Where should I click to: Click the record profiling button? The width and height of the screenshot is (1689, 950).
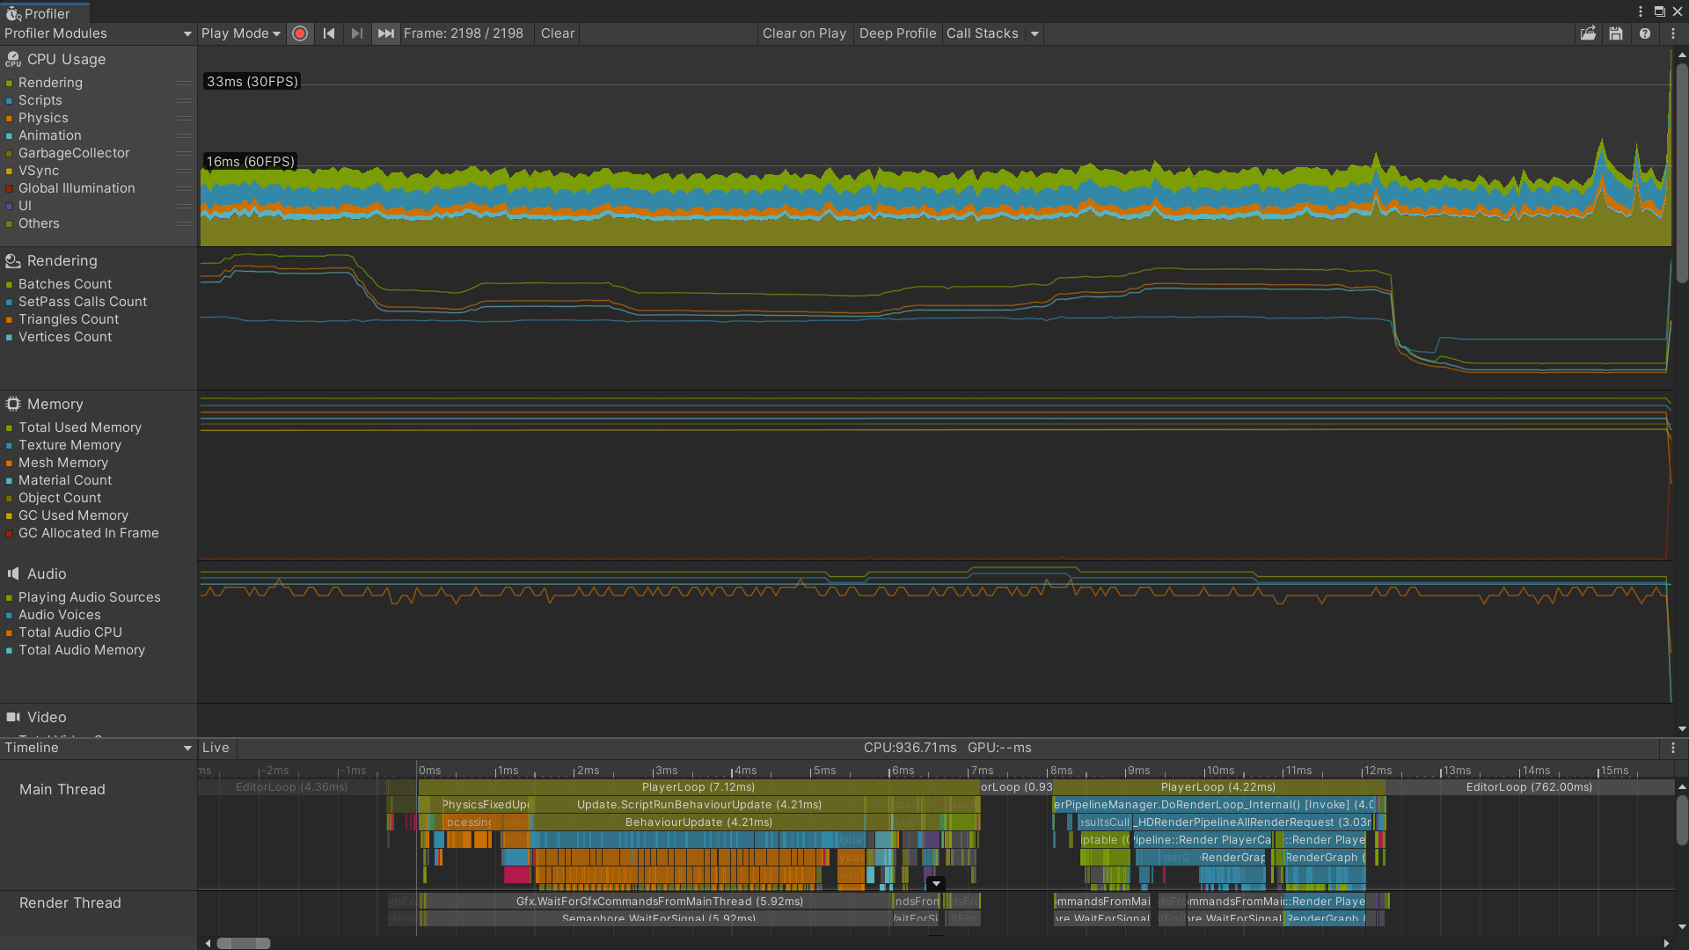coord(300,33)
